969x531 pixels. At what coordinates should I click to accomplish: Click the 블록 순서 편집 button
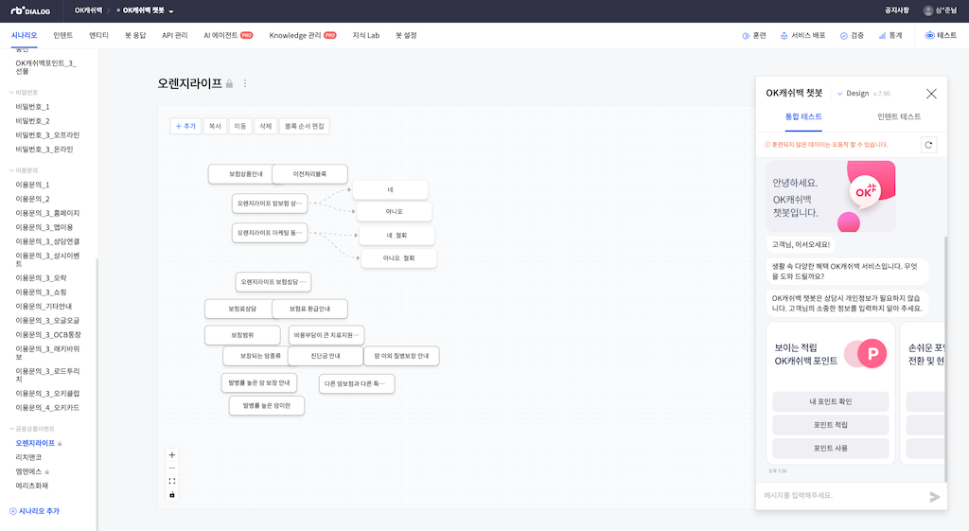[304, 126]
